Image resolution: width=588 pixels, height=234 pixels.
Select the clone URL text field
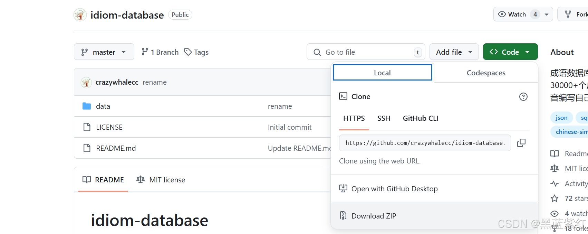425,143
